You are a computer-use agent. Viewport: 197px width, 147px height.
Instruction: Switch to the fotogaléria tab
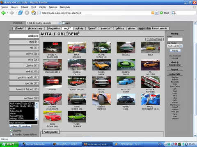[53, 28]
